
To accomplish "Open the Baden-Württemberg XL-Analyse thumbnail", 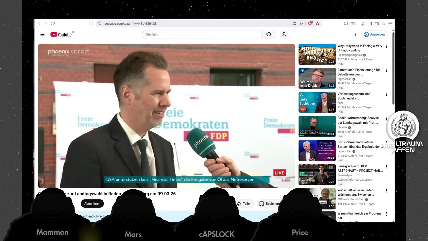I will 317,126.
